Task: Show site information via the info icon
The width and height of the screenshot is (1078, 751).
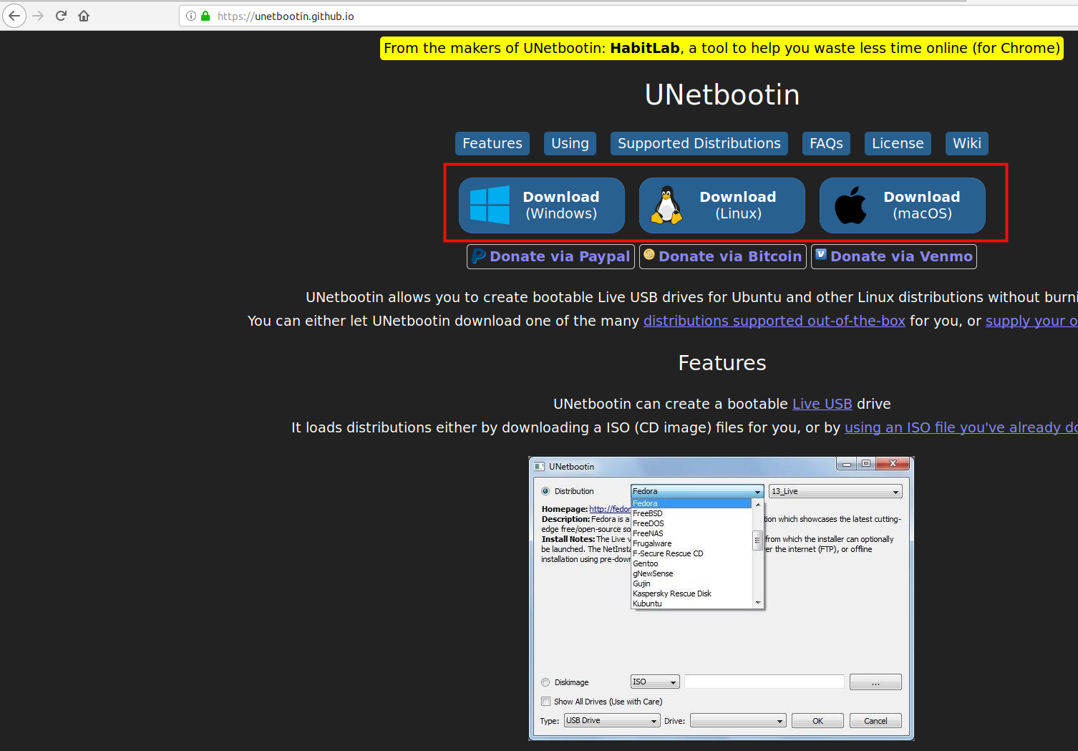Action: pyautogui.click(x=191, y=16)
